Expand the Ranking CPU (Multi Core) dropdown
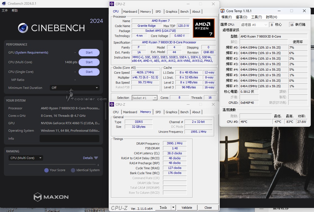The height and width of the screenshot is (212, 314). (26, 158)
